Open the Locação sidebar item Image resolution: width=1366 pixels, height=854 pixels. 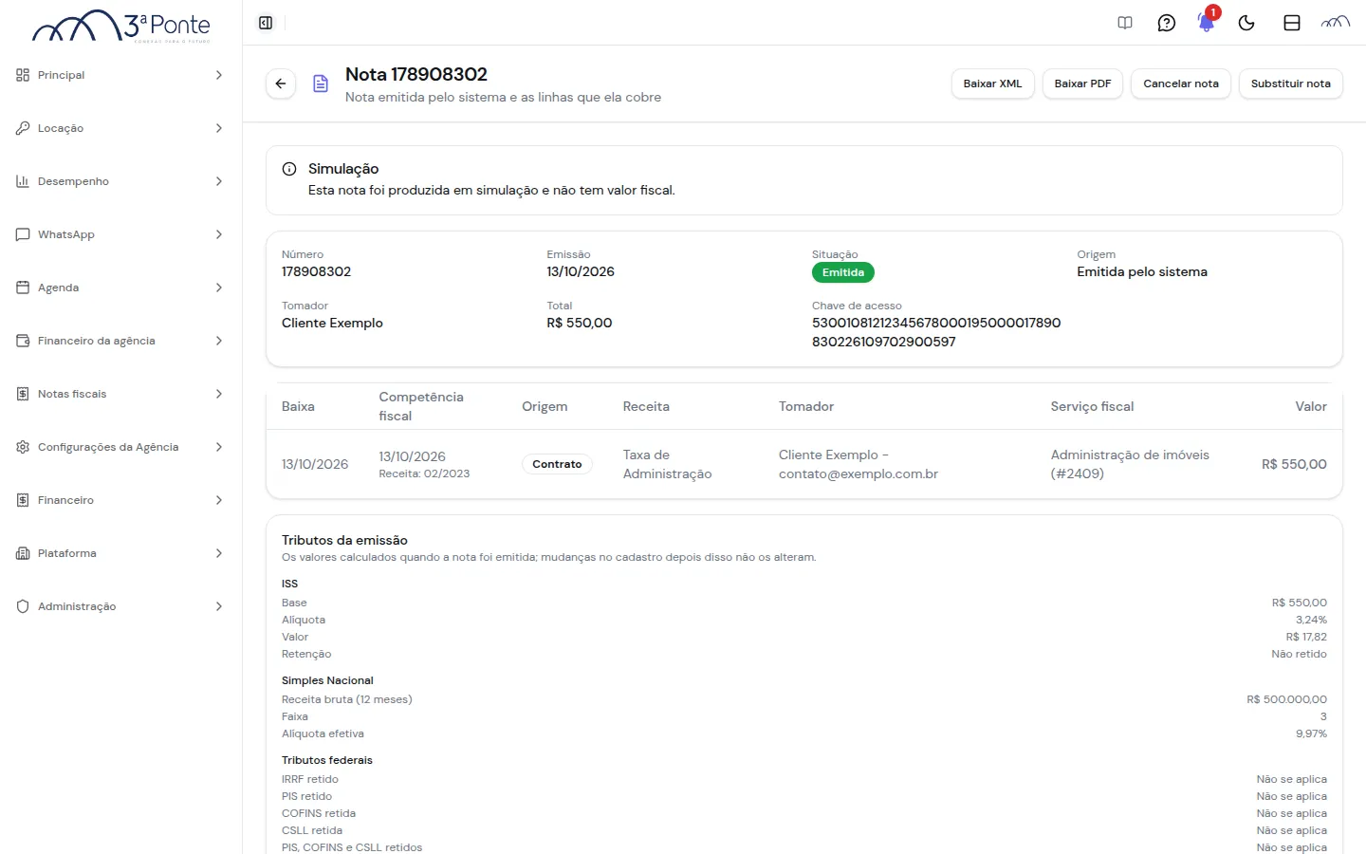tap(120, 128)
